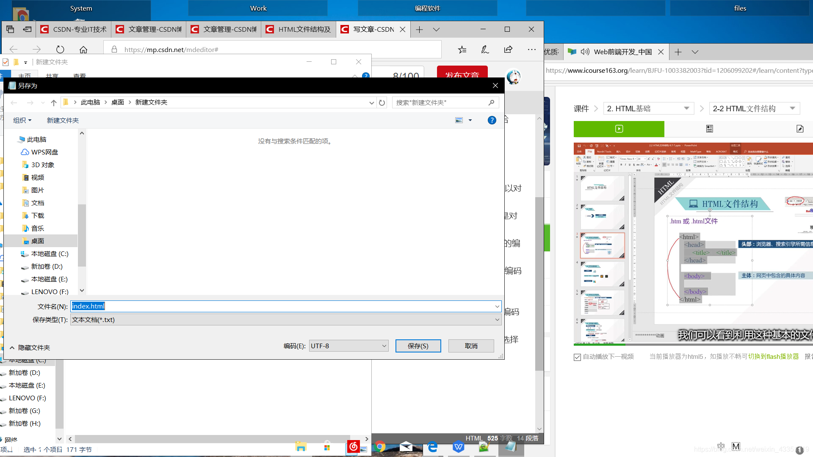The height and width of the screenshot is (457, 813).
Task: Click the Edge share icon
Action: click(508, 50)
